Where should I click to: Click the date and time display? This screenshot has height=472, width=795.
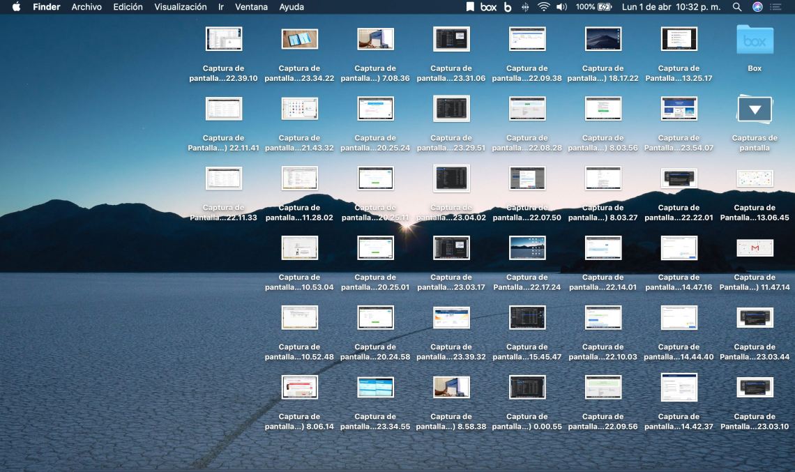671,7
